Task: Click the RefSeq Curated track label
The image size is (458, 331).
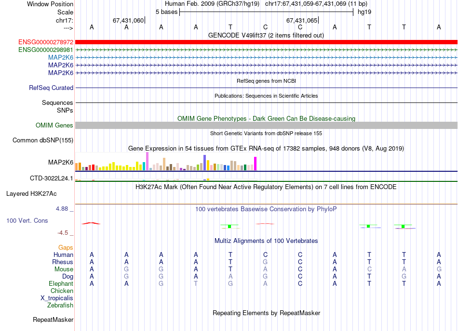Action: (51, 88)
